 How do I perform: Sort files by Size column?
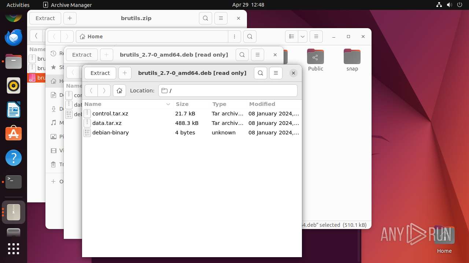click(191, 104)
